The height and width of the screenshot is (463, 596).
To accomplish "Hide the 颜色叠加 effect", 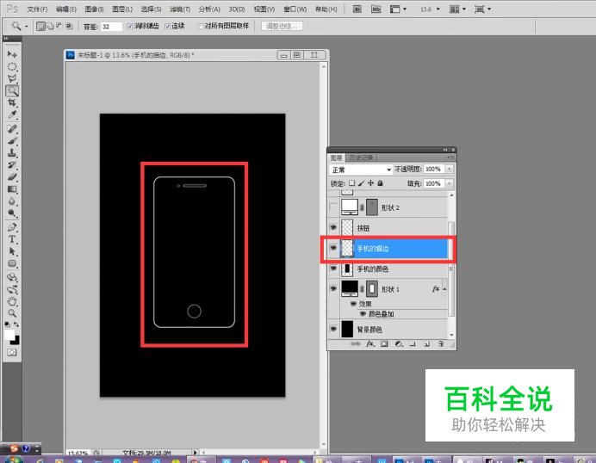I will [363, 314].
